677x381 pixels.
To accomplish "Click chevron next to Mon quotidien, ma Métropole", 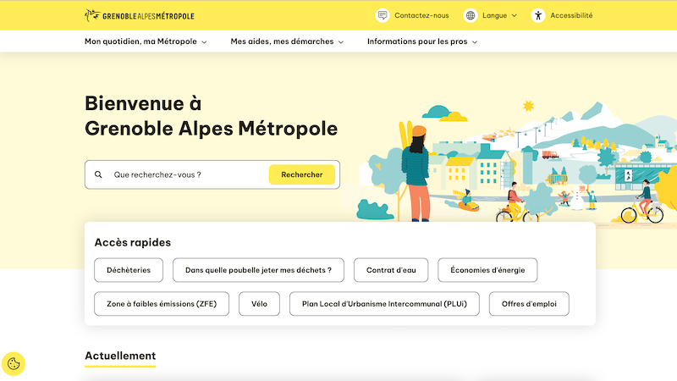I will (x=204, y=42).
